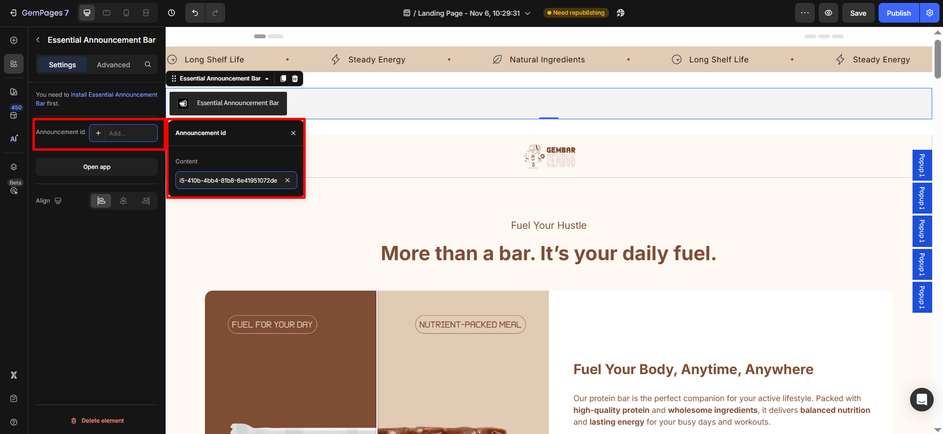The image size is (943, 434).
Task: Redo the last action
Action: 215,13
